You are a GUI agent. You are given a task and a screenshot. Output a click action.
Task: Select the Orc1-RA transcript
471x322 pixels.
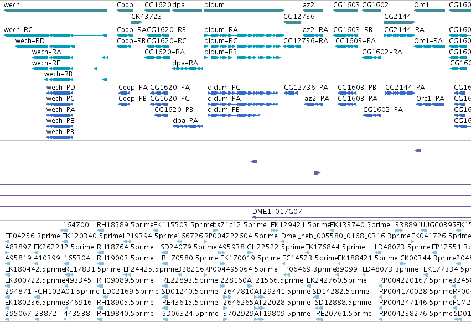point(429,47)
